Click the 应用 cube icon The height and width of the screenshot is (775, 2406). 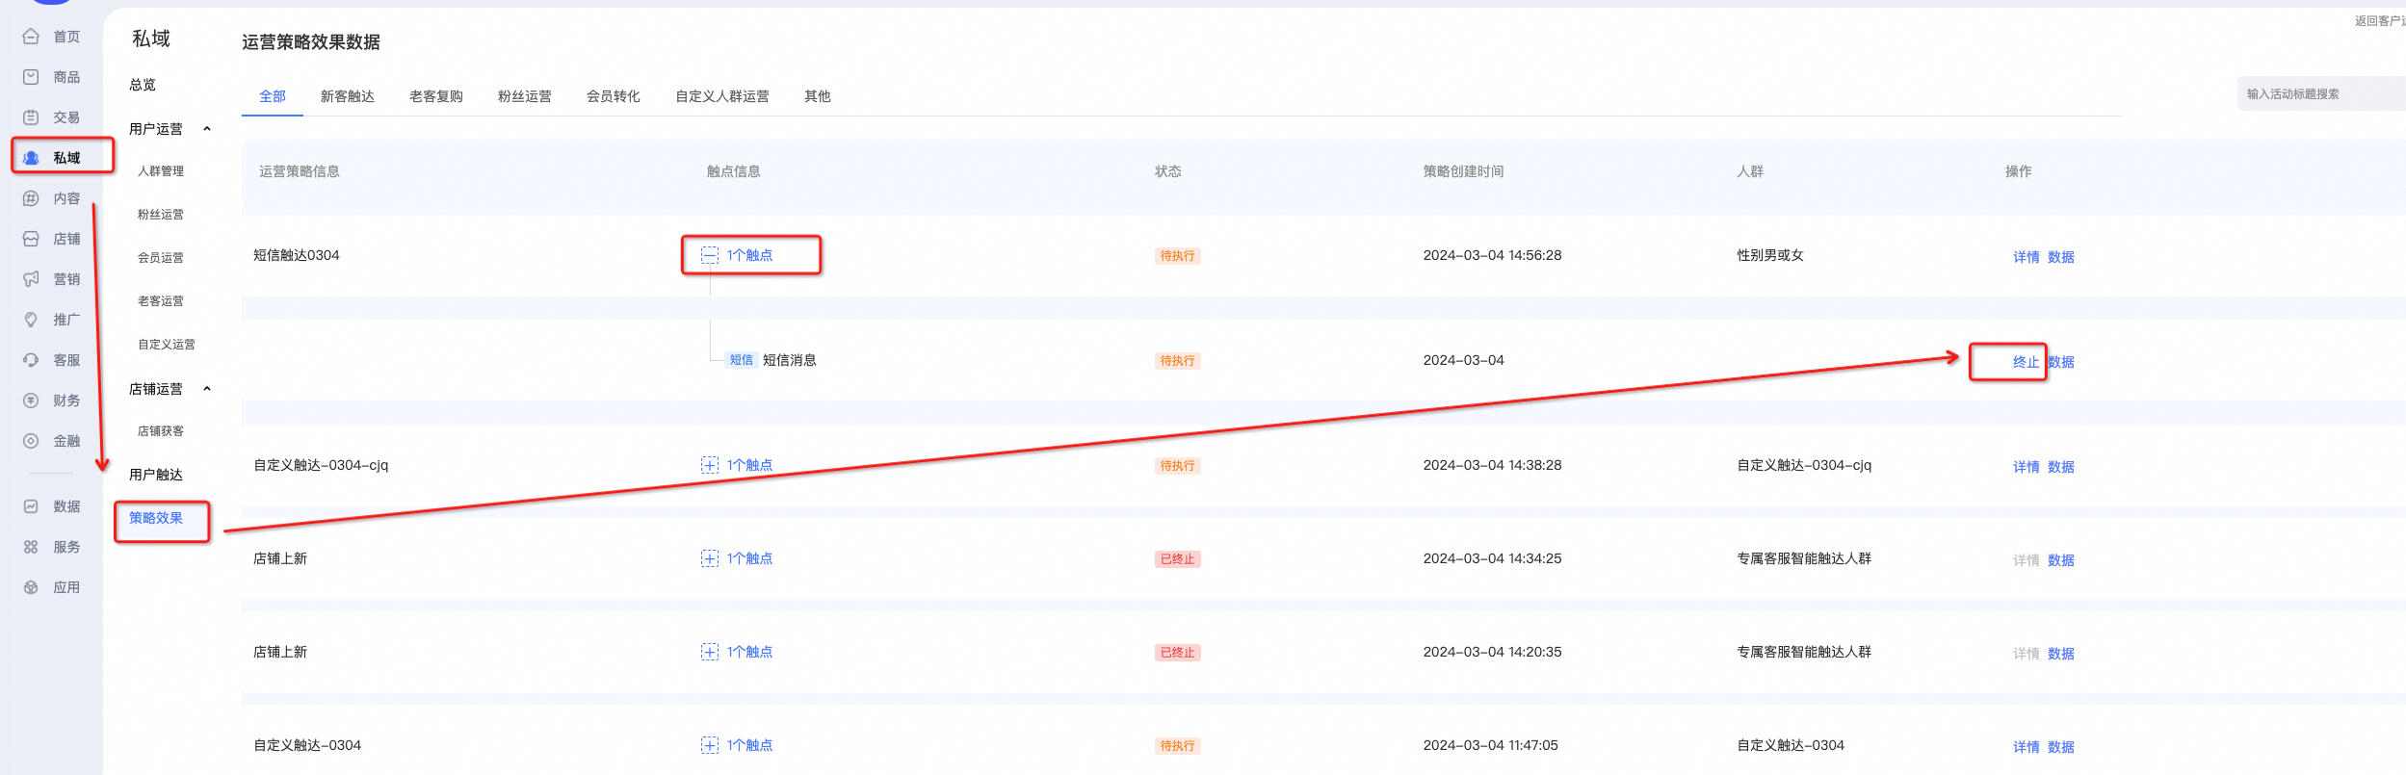click(x=31, y=587)
